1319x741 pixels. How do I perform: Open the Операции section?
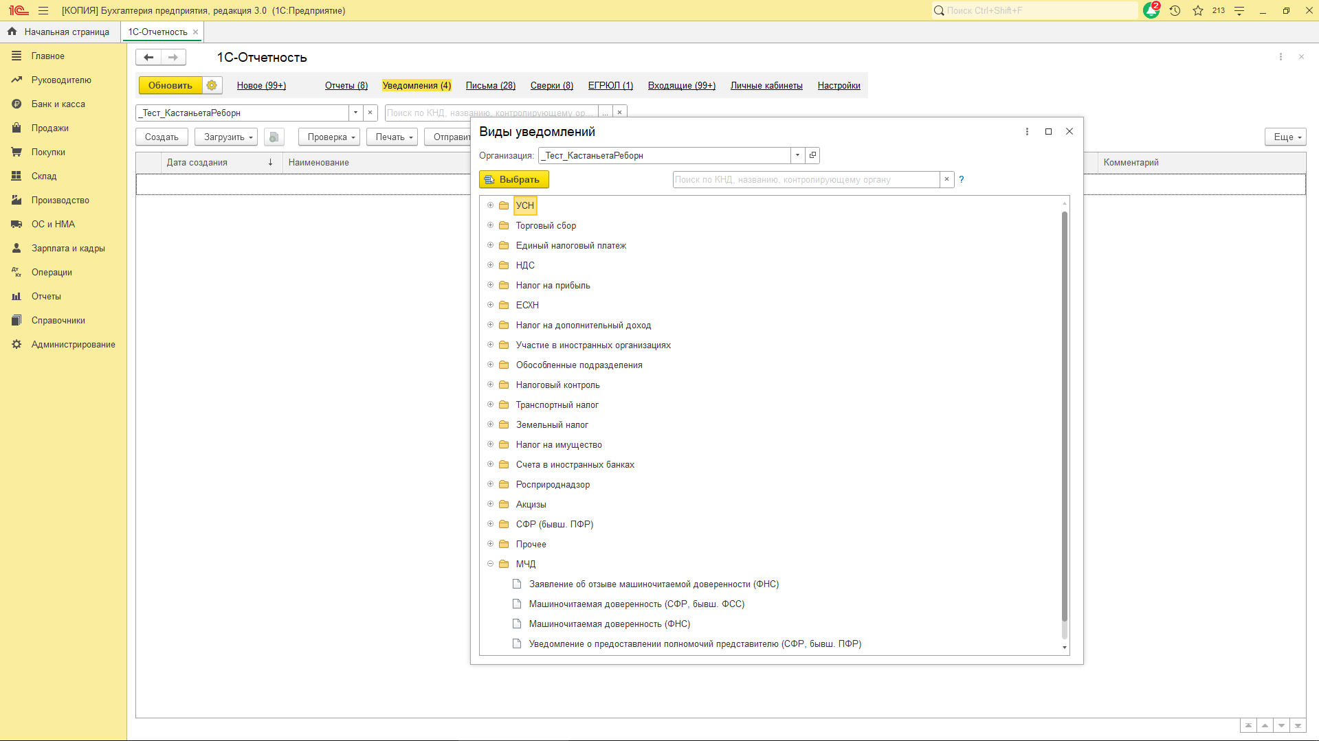52,272
